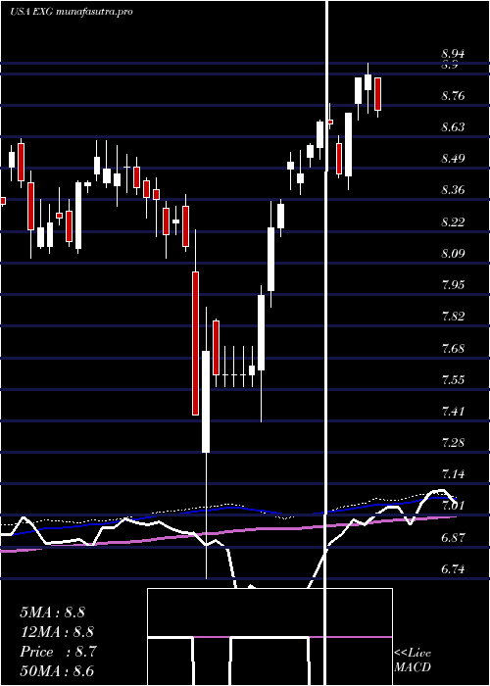Click the 8.09 price axis label
The width and height of the screenshot is (490, 686).
tap(453, 253)
